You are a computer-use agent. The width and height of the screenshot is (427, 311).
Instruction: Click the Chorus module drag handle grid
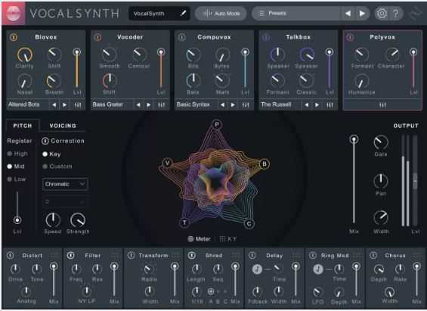coord(417,255)
